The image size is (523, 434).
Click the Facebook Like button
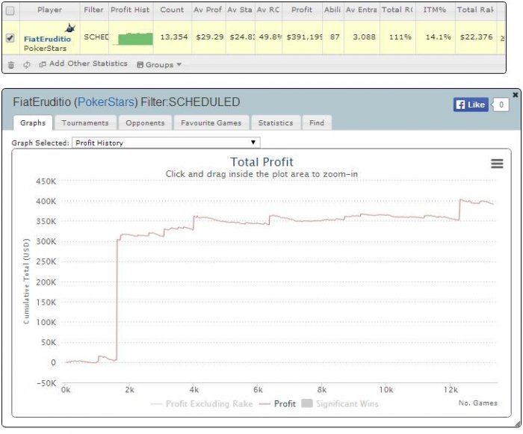[x=471, y=105]
